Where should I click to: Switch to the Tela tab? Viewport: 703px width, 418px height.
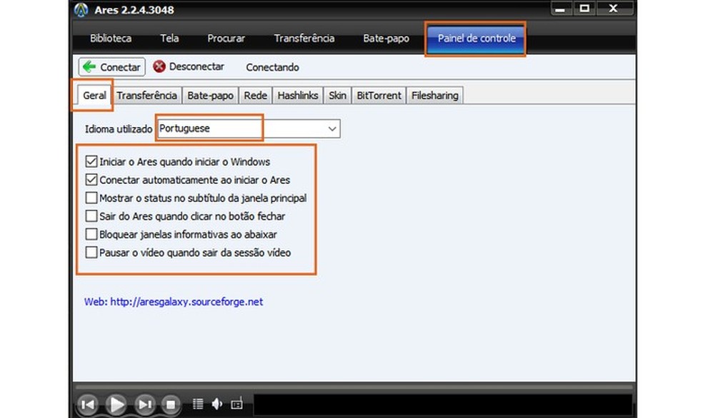(x=169, y=39)
